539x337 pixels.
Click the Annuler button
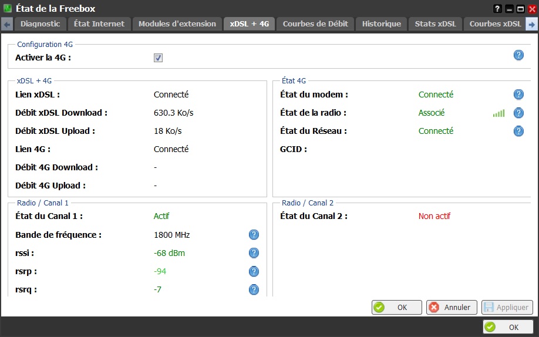click(452, 307)
